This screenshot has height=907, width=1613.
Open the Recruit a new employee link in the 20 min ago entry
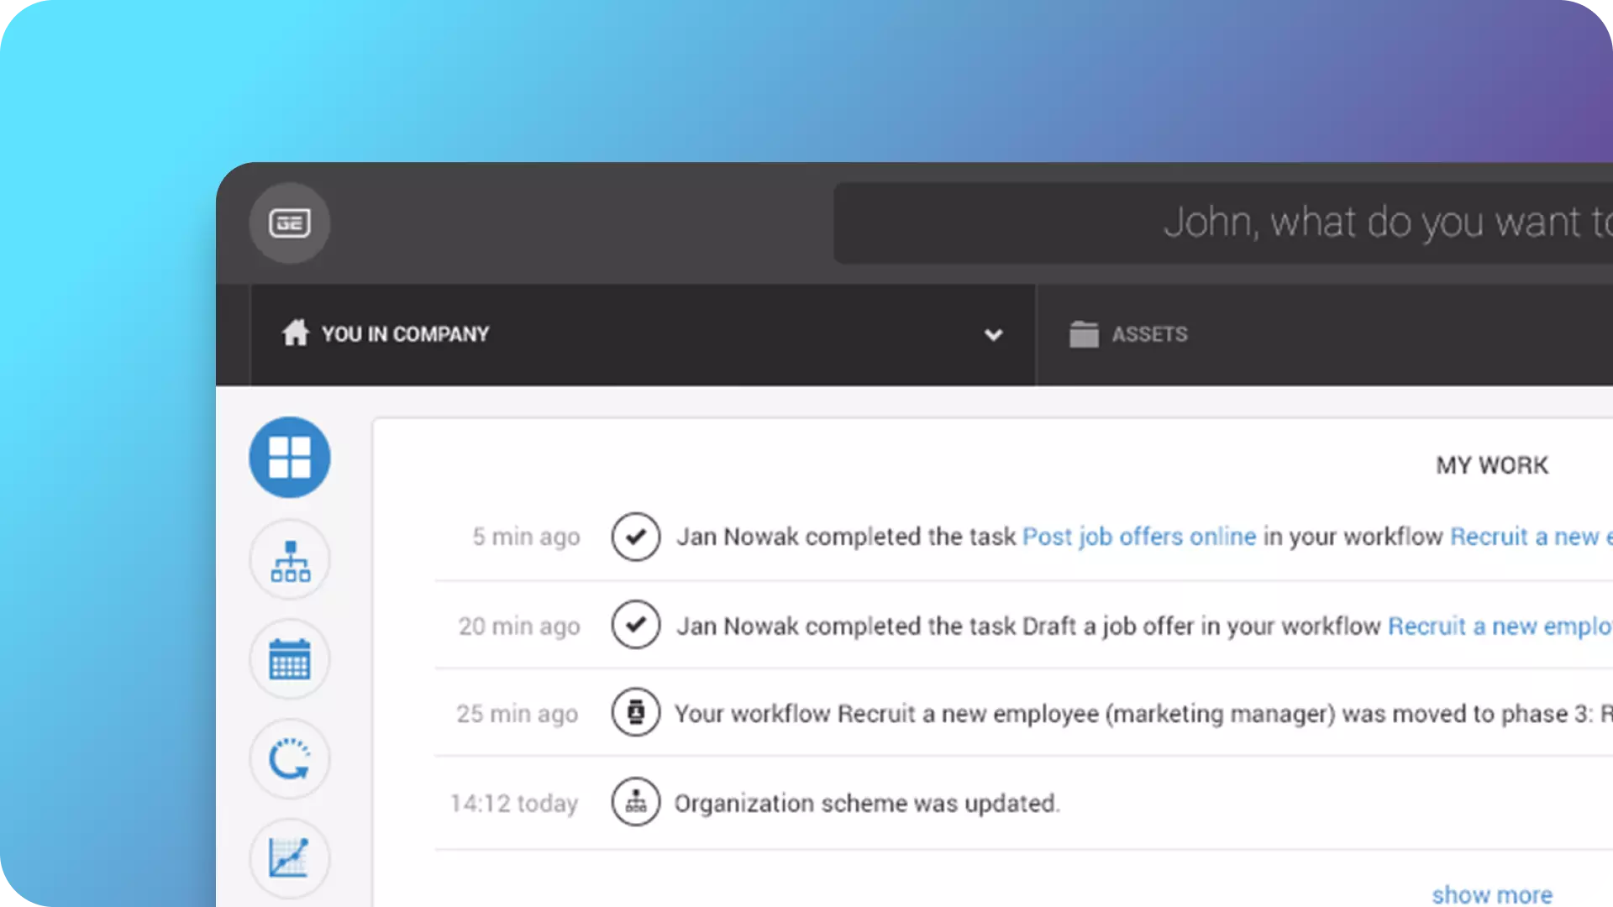[1499, 627]
